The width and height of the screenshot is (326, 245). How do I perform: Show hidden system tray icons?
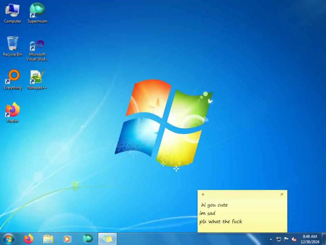click(x=271, y=239)
